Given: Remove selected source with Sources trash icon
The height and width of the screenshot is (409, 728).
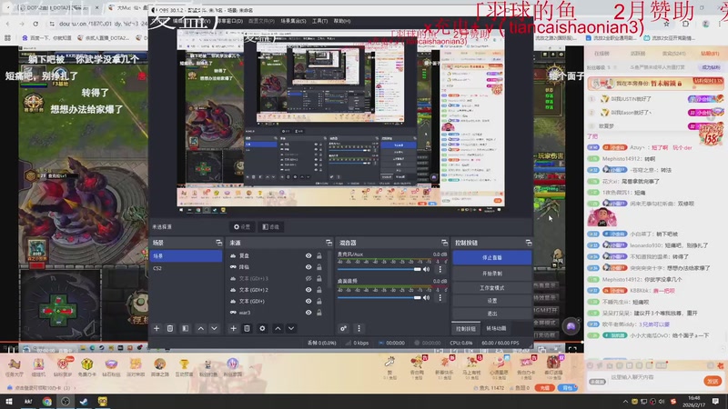Looking at the screenshot, I should [247, 328].
